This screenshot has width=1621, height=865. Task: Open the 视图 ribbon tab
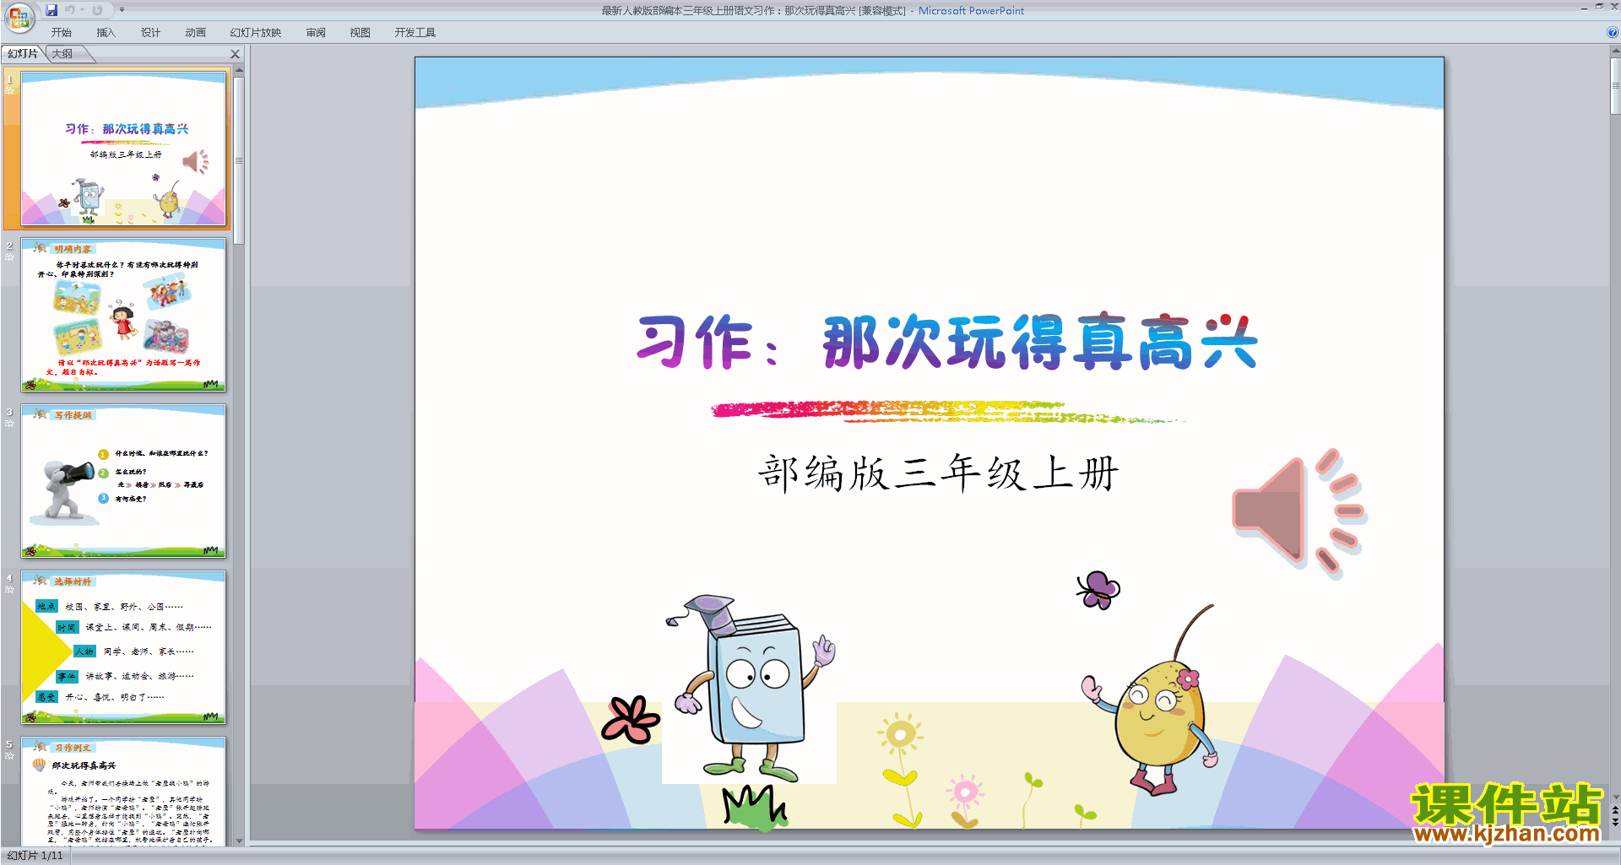coord(360,33)
